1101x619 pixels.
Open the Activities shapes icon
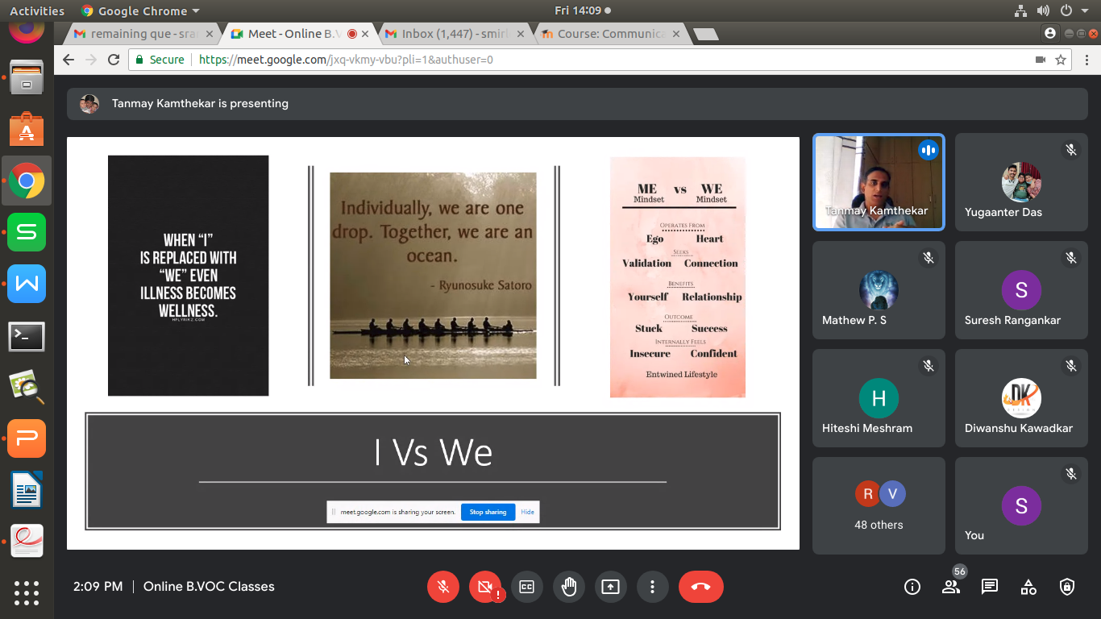click(1028, 587)
